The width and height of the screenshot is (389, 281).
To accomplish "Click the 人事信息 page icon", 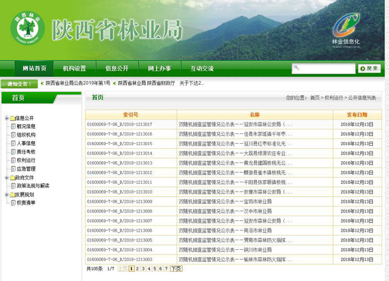I will click(12, 143).
